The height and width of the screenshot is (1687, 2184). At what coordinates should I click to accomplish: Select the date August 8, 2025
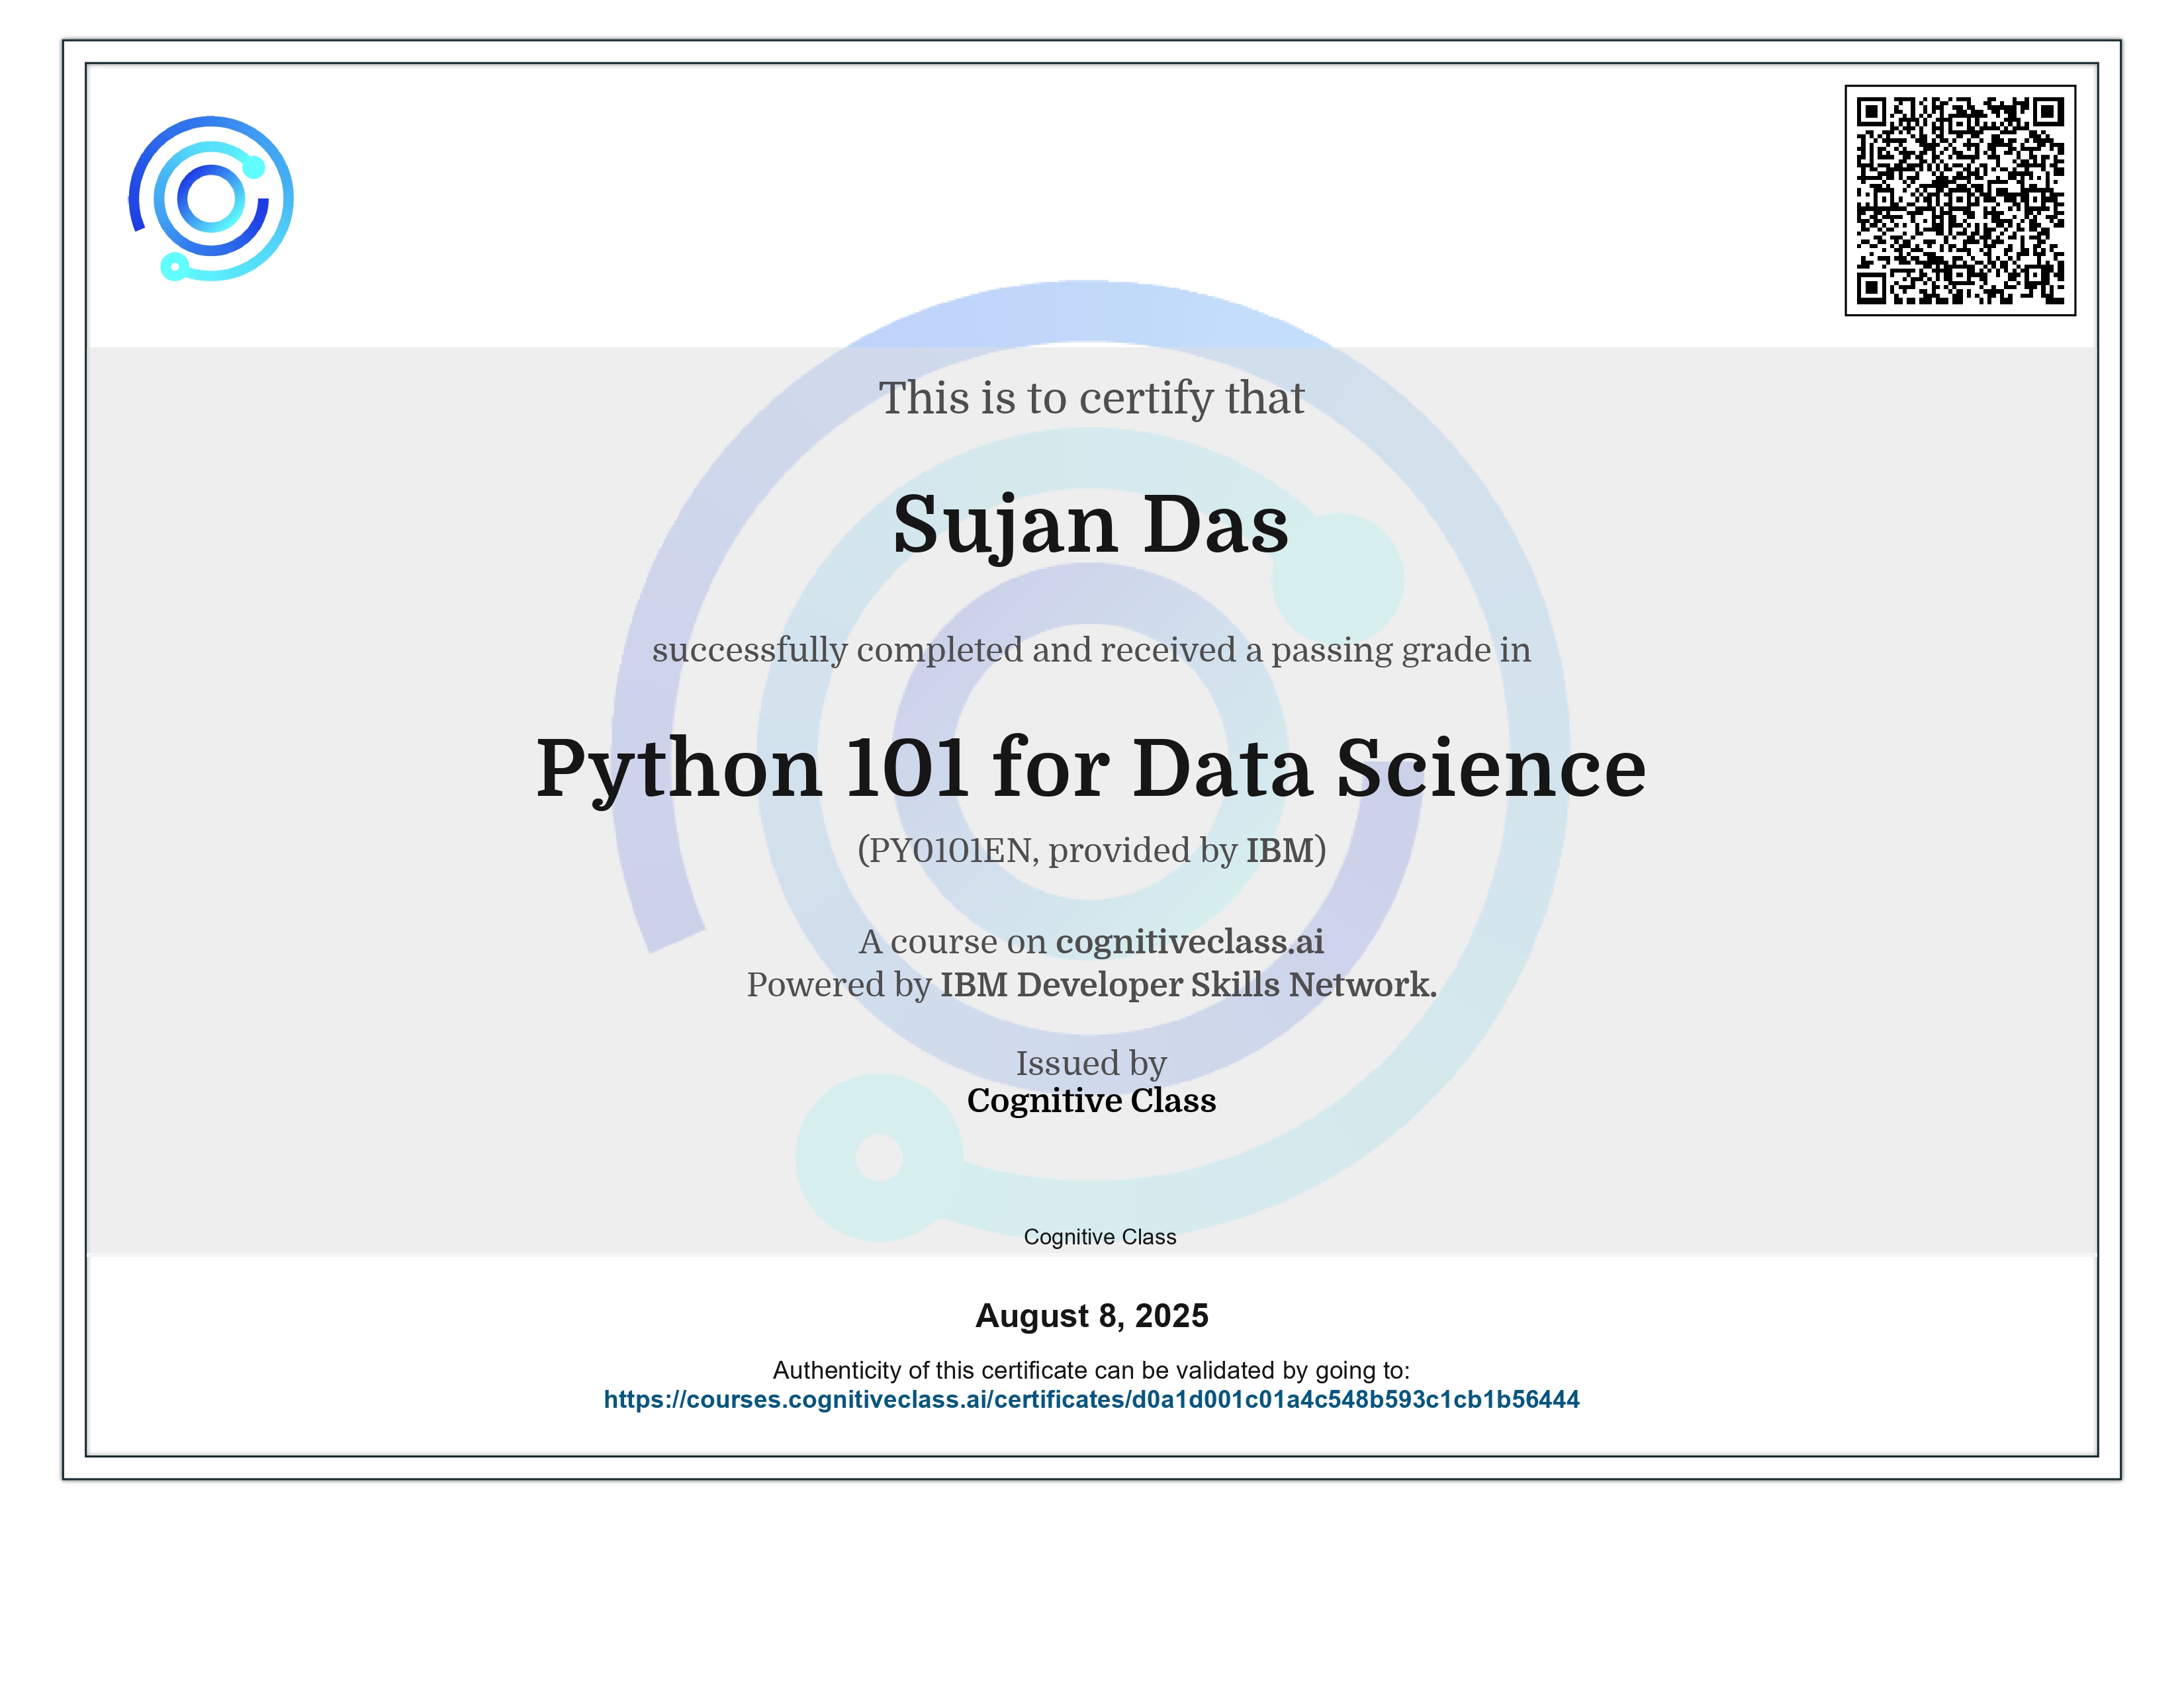pos(1092,1317)
